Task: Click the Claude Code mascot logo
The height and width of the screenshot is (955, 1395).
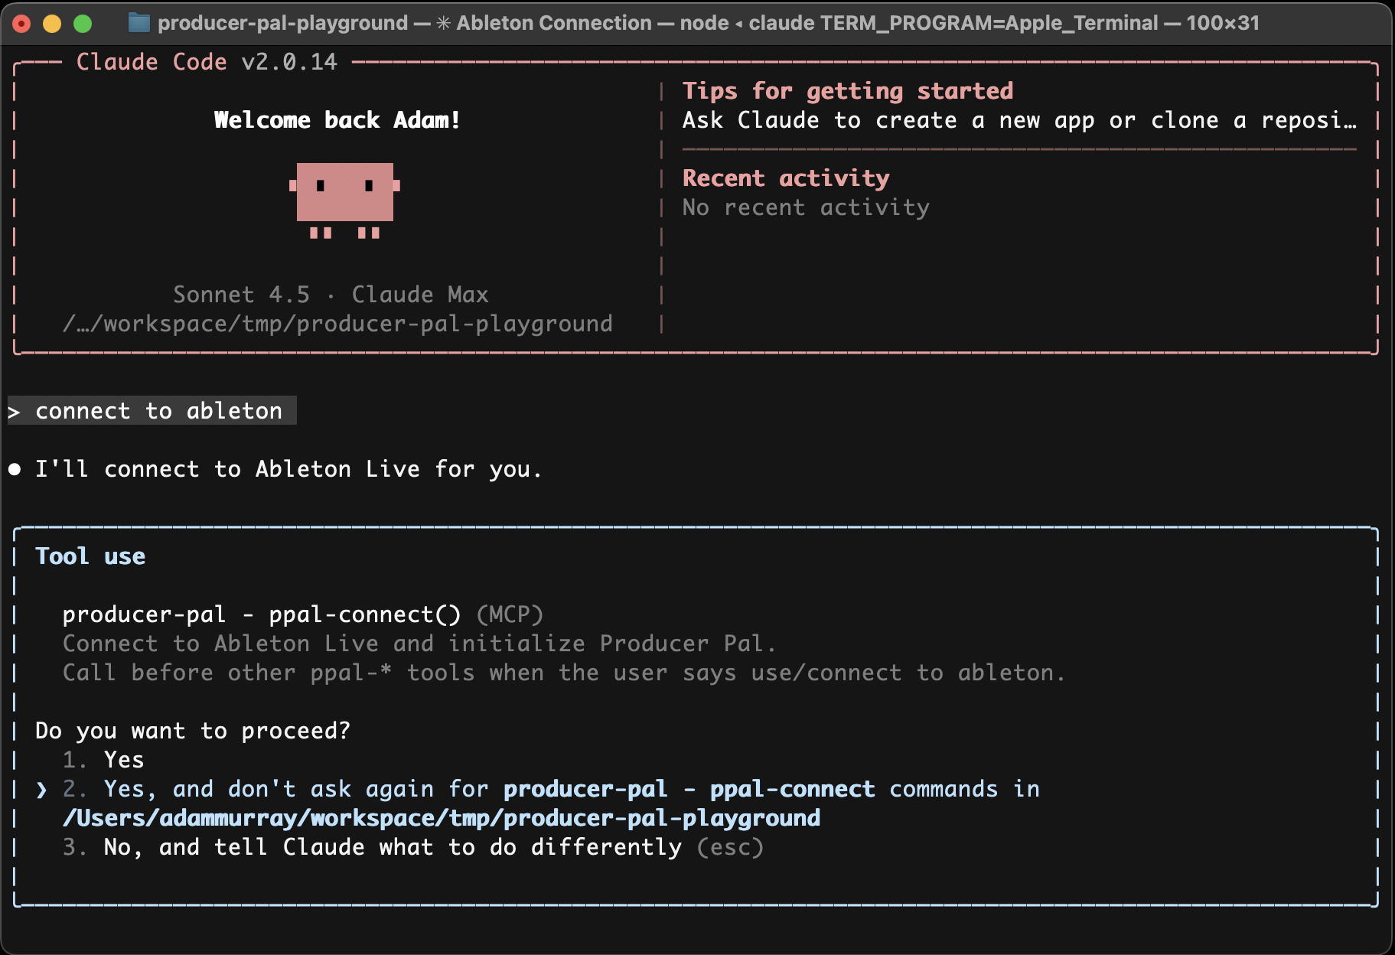Action: [x=346, y=200]
